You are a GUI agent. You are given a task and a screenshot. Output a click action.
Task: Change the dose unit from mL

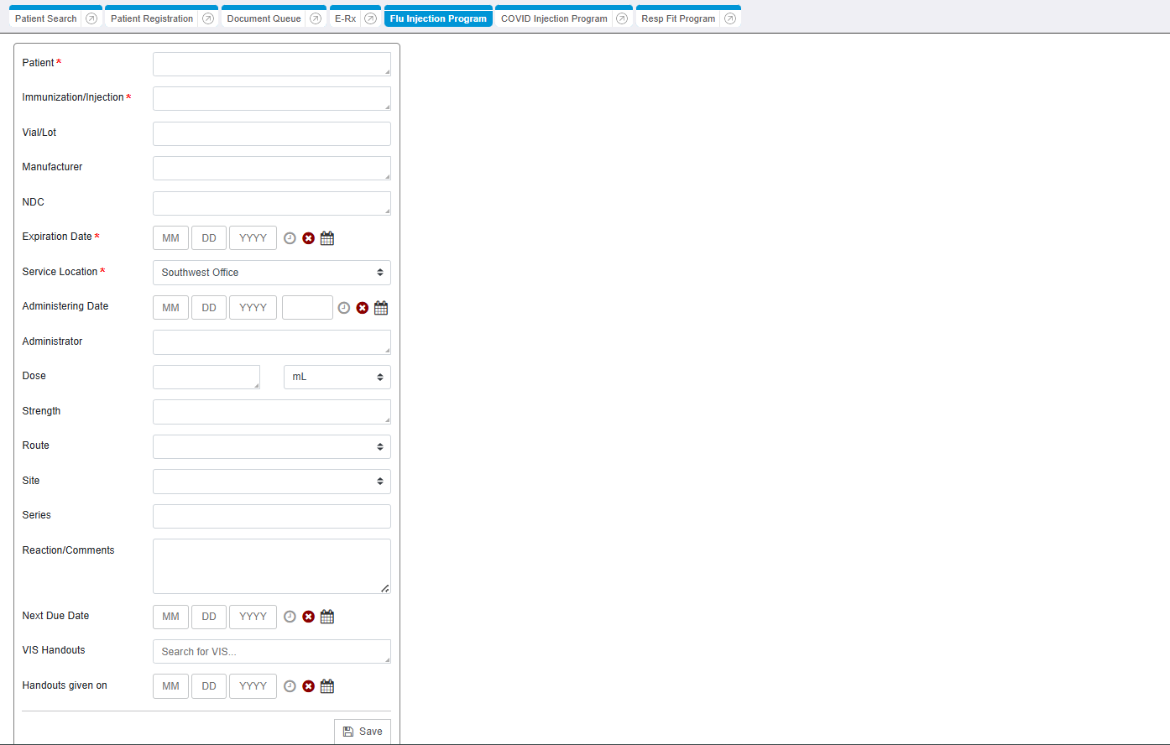coord(337,378)
